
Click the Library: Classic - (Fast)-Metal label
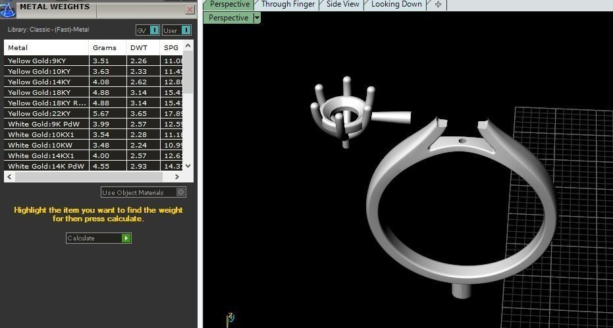(x=48, y=30)
